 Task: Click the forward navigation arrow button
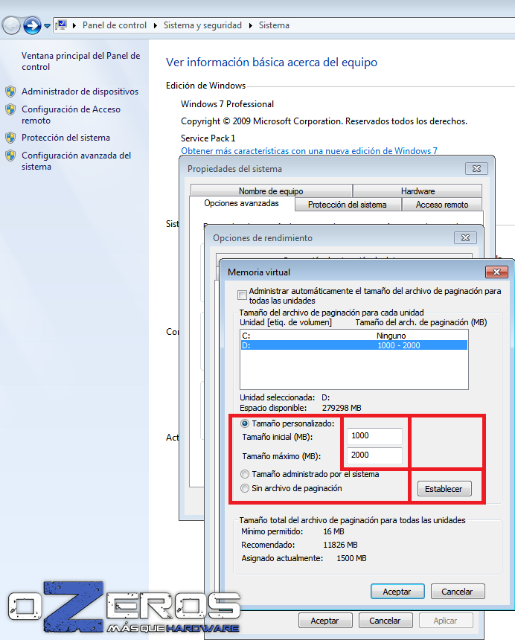32,26
